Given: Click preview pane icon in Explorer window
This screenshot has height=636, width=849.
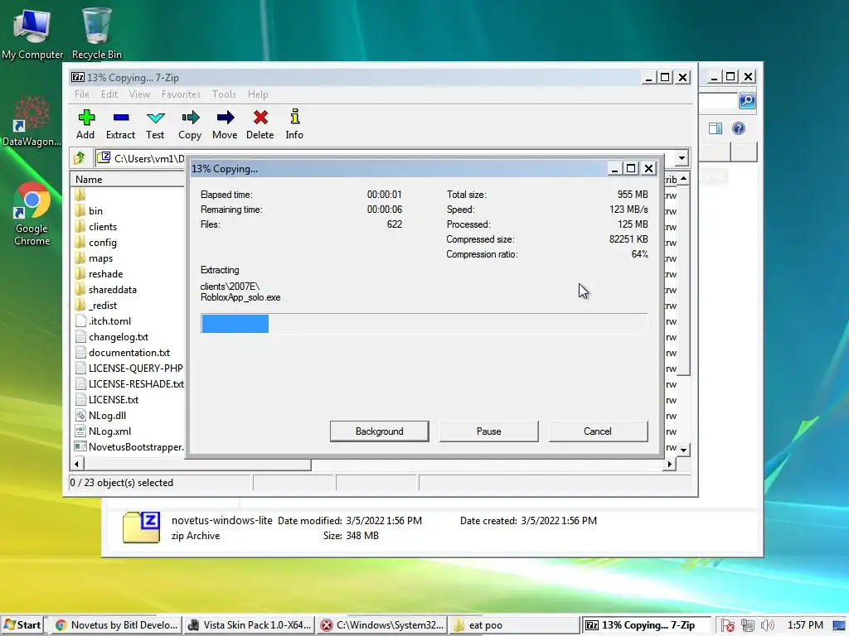Looking at the screenshot, I should tap(716, 128).
